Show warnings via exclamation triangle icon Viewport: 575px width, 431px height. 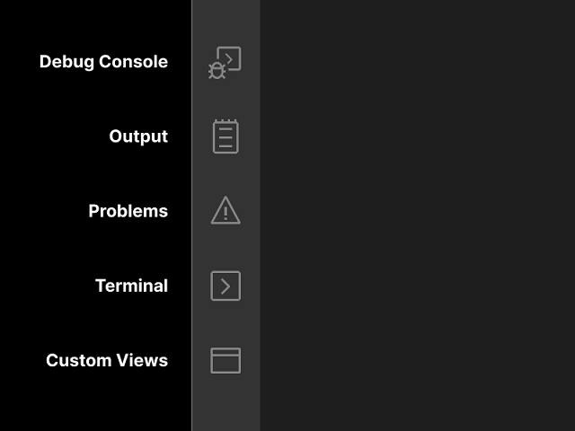[x=226, y=211]
